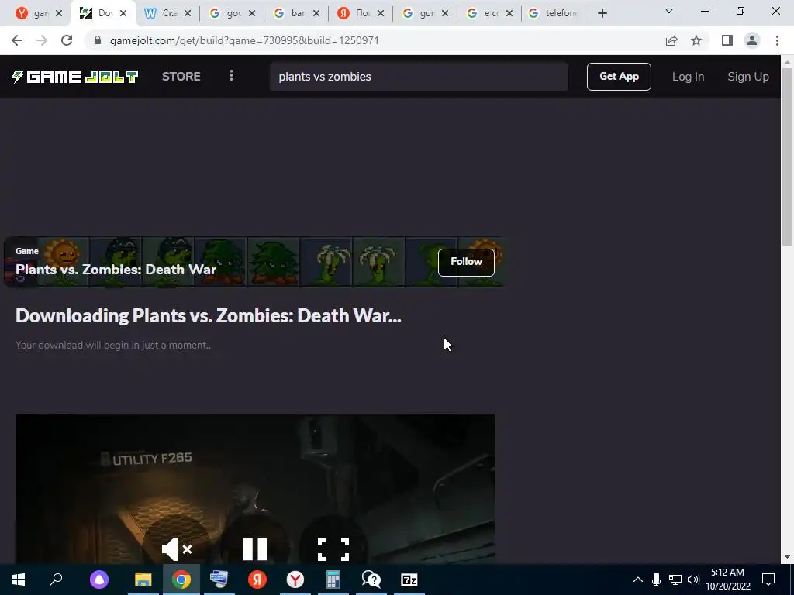Viewport: 794px width, 595px height.
Task: Click the page vertical scrollbar thumb
Action: click(x=788, y=155)
